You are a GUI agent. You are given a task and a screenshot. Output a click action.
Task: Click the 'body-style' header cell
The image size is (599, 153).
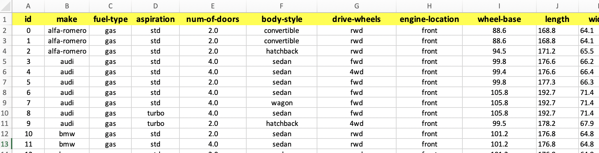(x=282, y=19)
